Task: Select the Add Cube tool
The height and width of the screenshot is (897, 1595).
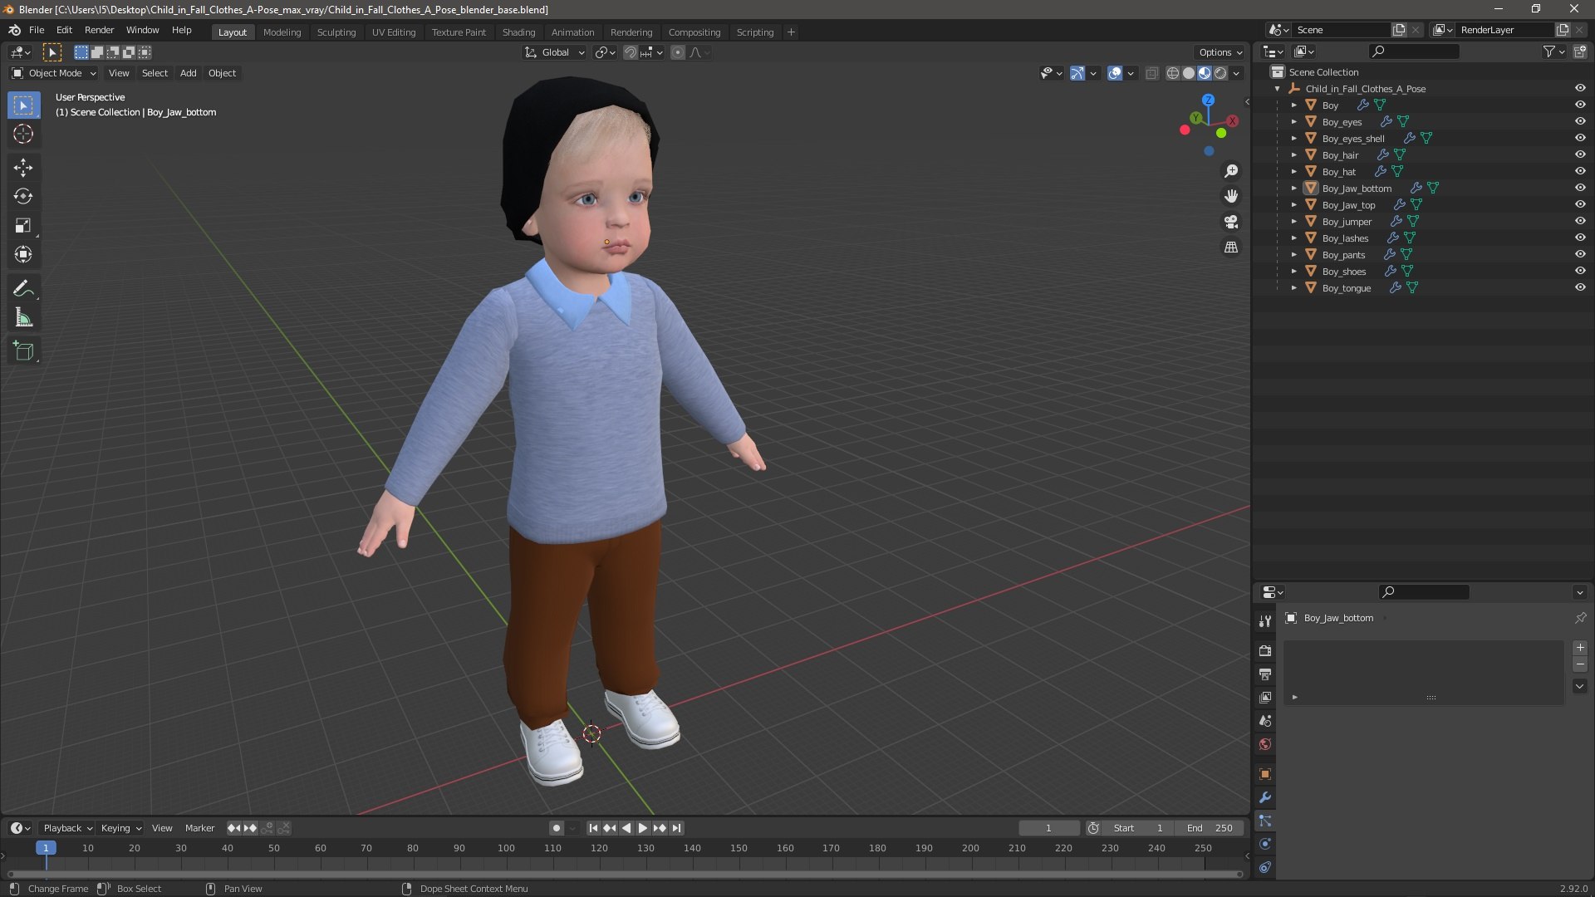Action: (x=23, y=351)
